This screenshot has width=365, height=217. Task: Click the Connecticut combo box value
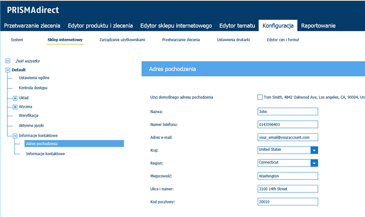click(284, 162)
